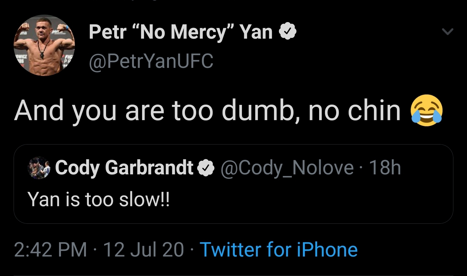This screenshot has height=276, width=467.
Task: Open the tweet options chevron menu
Action: [x=448, y=31]
